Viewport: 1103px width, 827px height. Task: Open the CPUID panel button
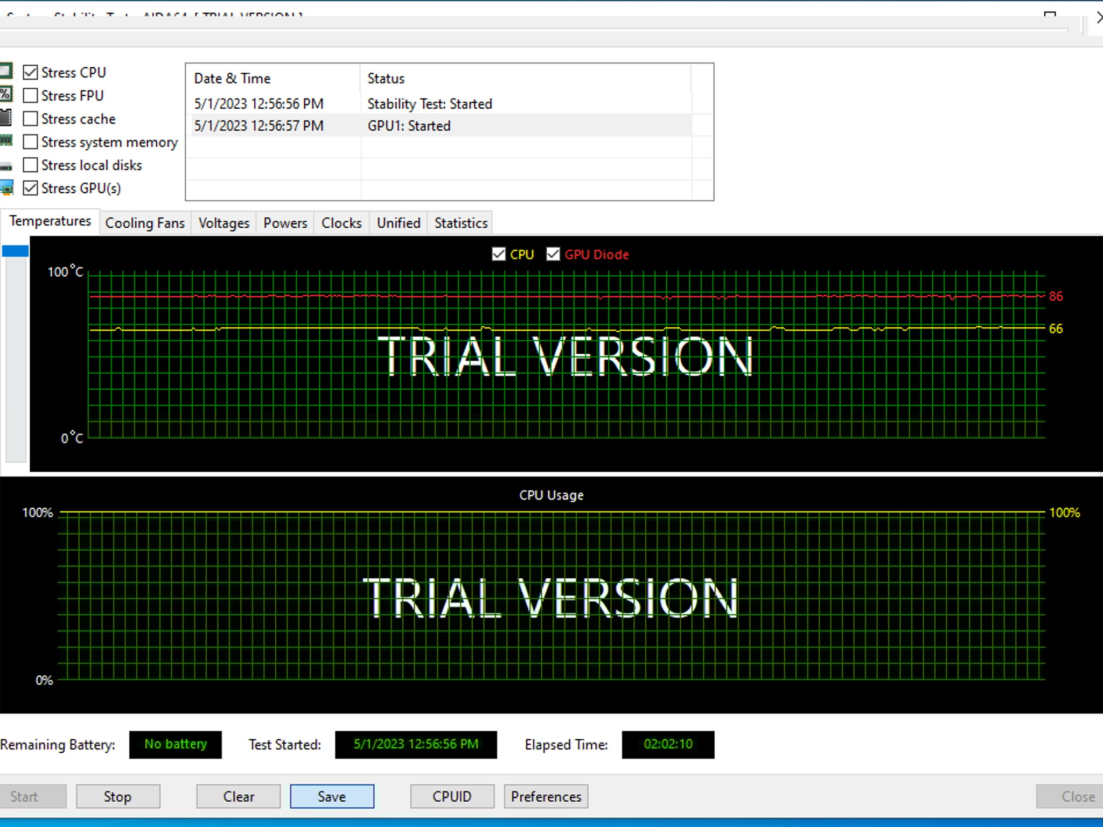pyautogui.click(x=452, y=796)
